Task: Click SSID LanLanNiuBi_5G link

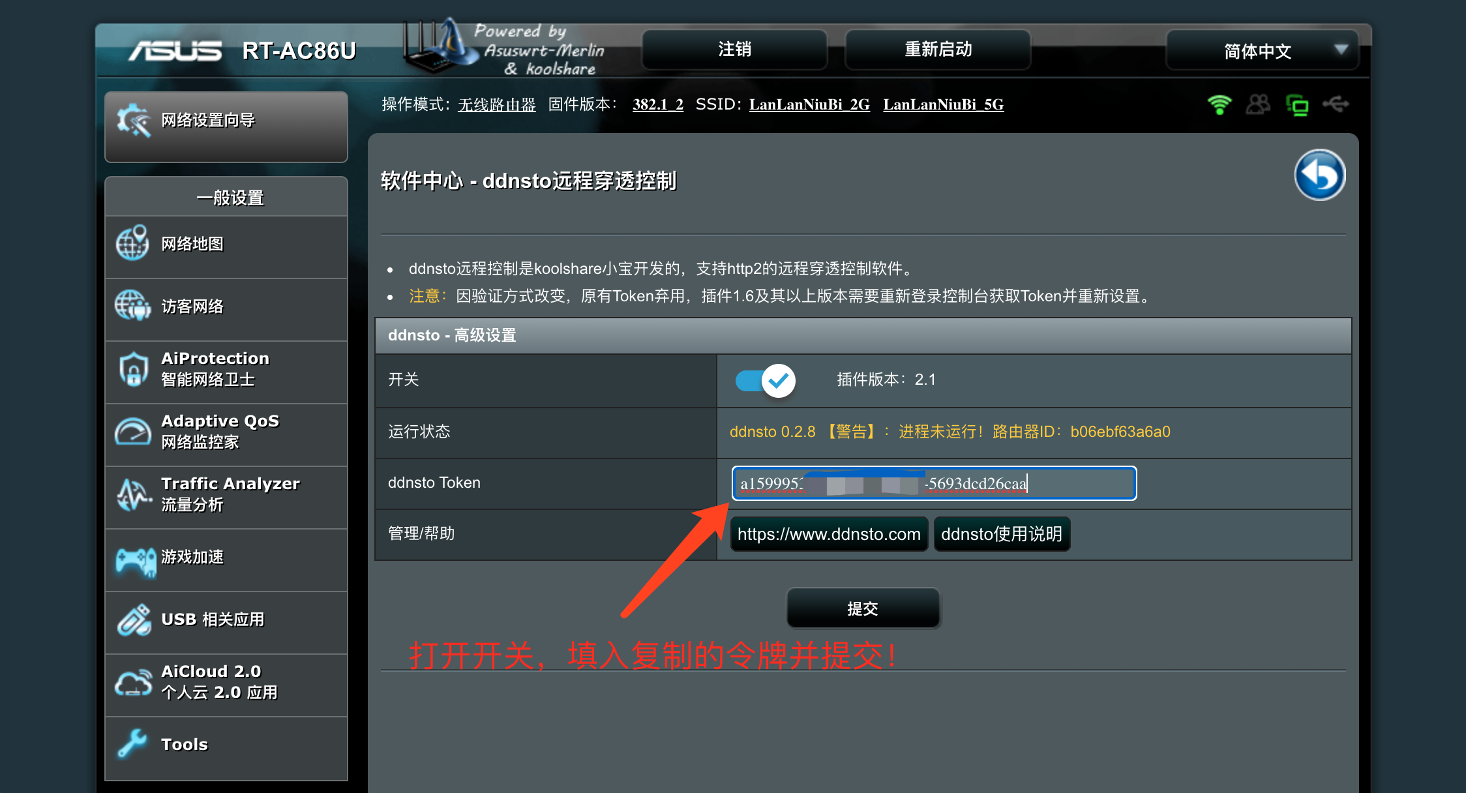Action: coord(944,104)
